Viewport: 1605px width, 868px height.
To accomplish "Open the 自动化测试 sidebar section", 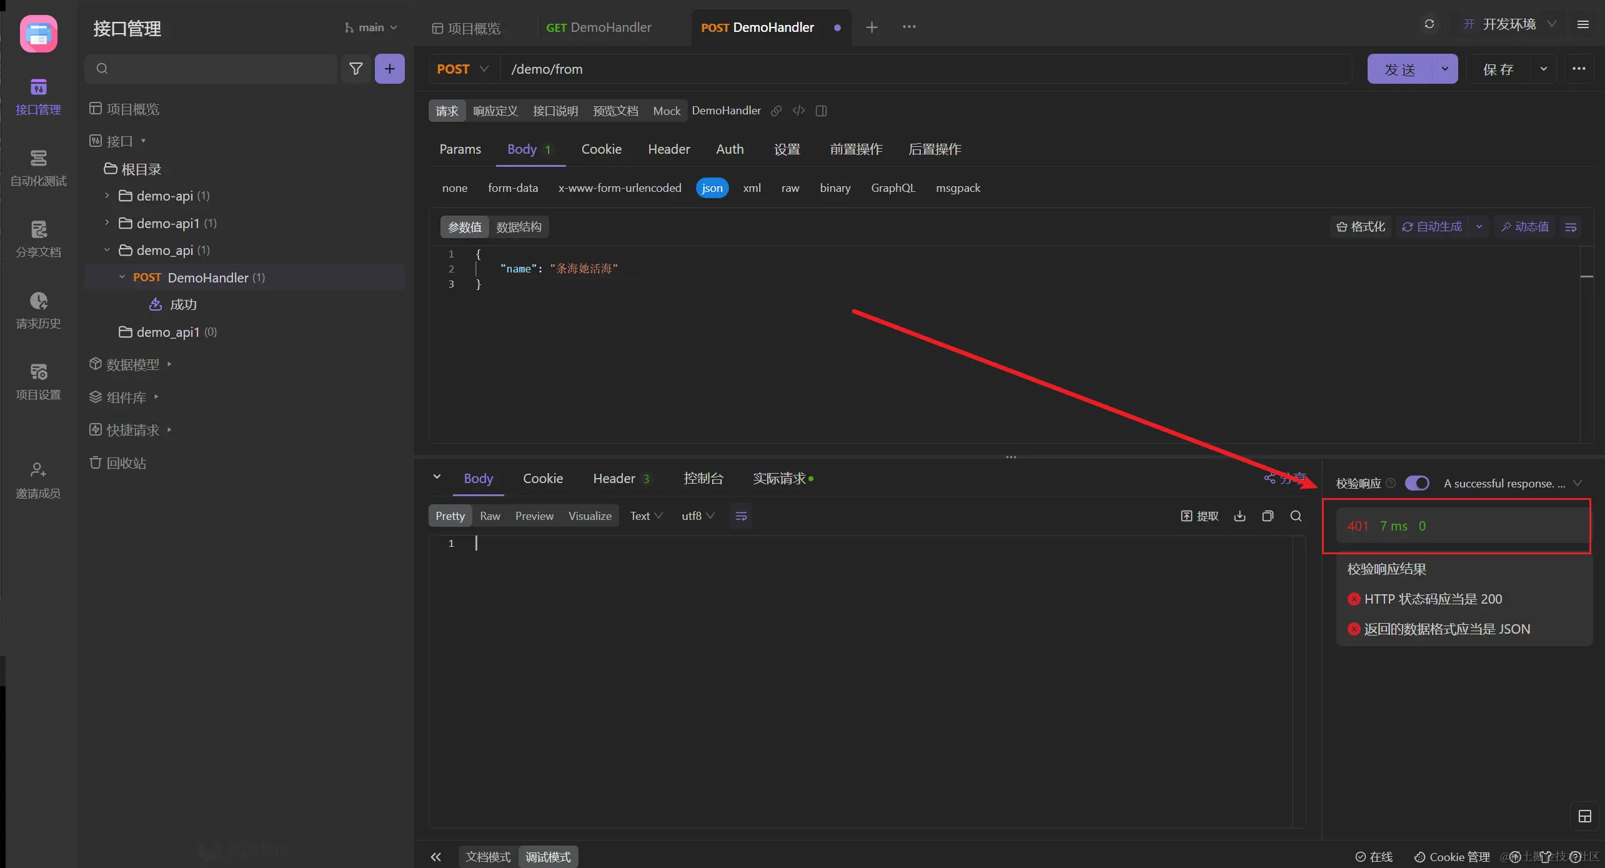I will (x=38, y=168).
